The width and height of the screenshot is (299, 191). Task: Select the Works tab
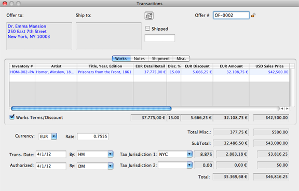pos(121,59)
